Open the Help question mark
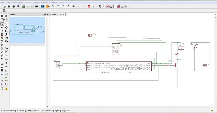Viewport: 217px width, 113px height. (x=100, y=6)
